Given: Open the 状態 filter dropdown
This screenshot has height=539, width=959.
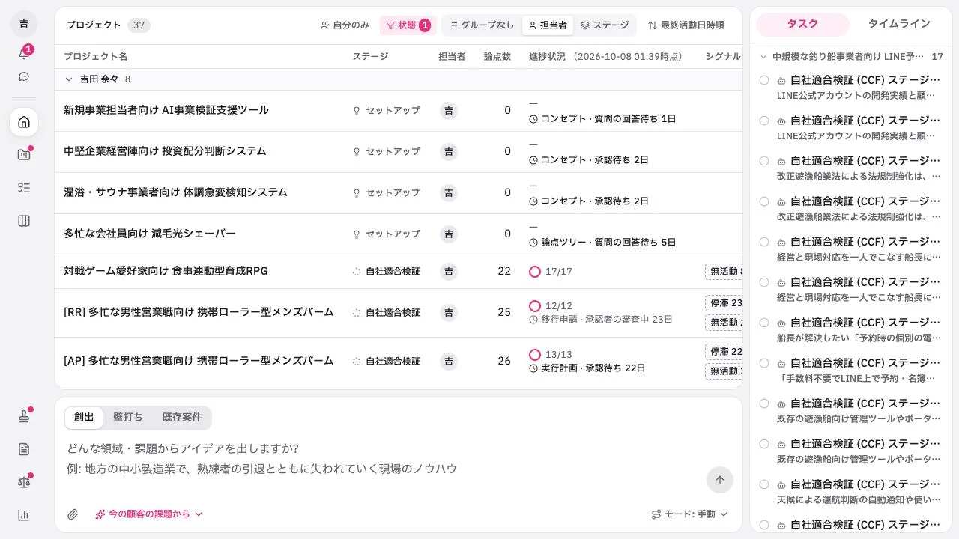Looking at the screenshot, I should (x=408, y=25).
